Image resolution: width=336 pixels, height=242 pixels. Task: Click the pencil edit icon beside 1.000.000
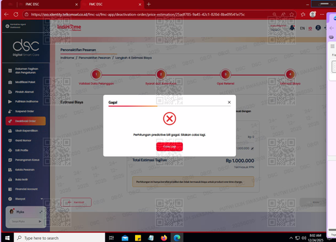click(x=253, y=149)
